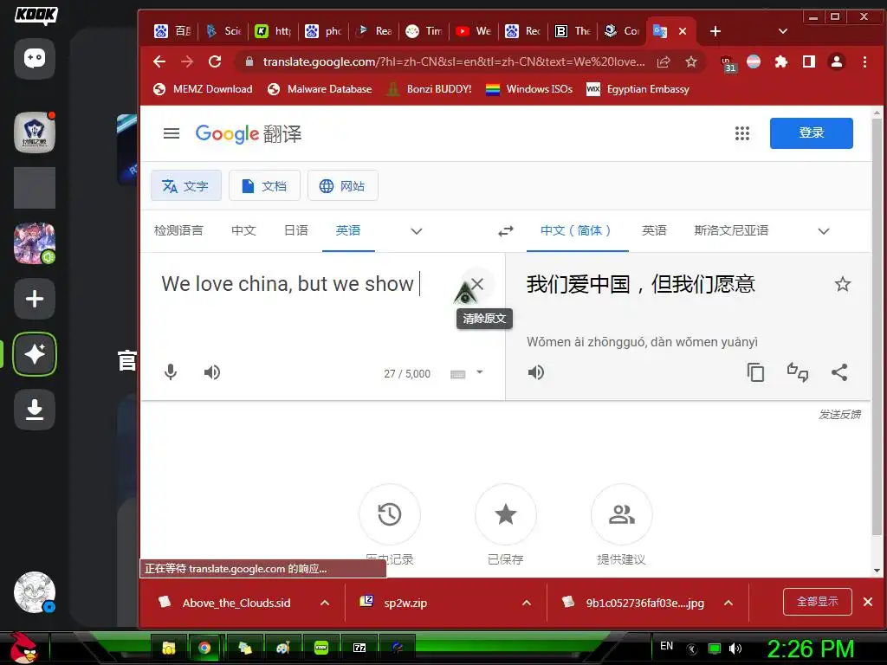
Task: Open 提供建议 contribute button
Action: tap(622, 514)
